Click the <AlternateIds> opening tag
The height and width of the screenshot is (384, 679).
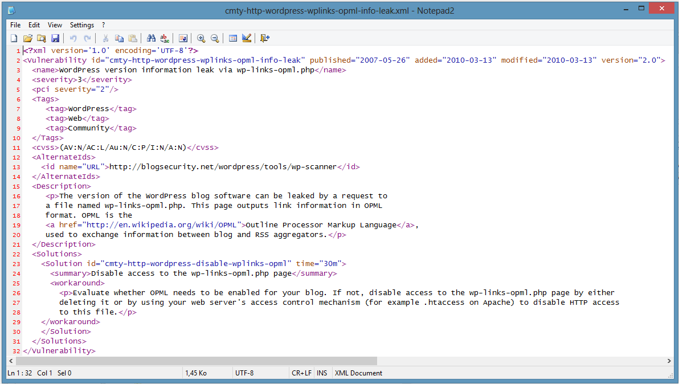click(x=64, y=157)
